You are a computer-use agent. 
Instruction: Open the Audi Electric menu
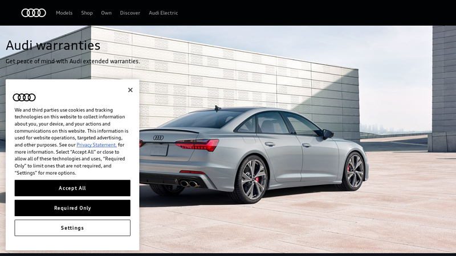click(163, 13)
